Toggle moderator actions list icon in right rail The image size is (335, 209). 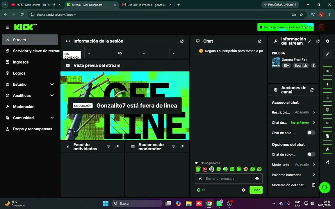[x=327, y=97]
